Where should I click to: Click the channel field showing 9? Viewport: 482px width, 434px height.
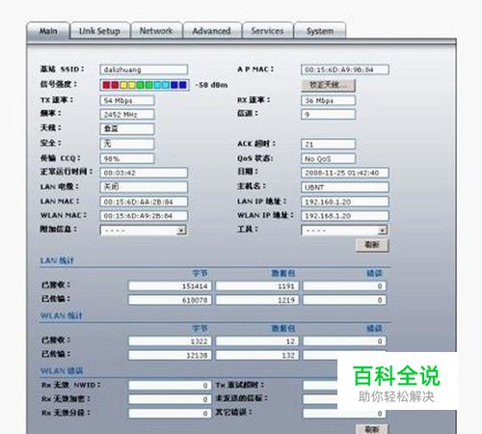[328, 115]
